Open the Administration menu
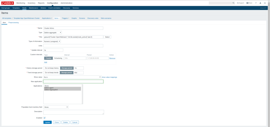Screen dimensions: 270x127 [66, 3]
